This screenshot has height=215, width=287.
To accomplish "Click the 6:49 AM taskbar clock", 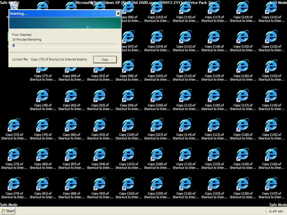I will point(276,211).
